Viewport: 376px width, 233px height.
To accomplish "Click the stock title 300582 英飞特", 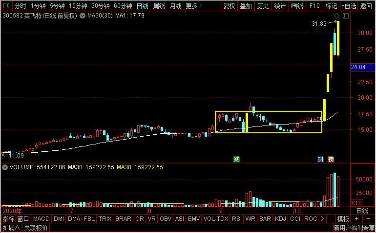I will tap(22, 16).
